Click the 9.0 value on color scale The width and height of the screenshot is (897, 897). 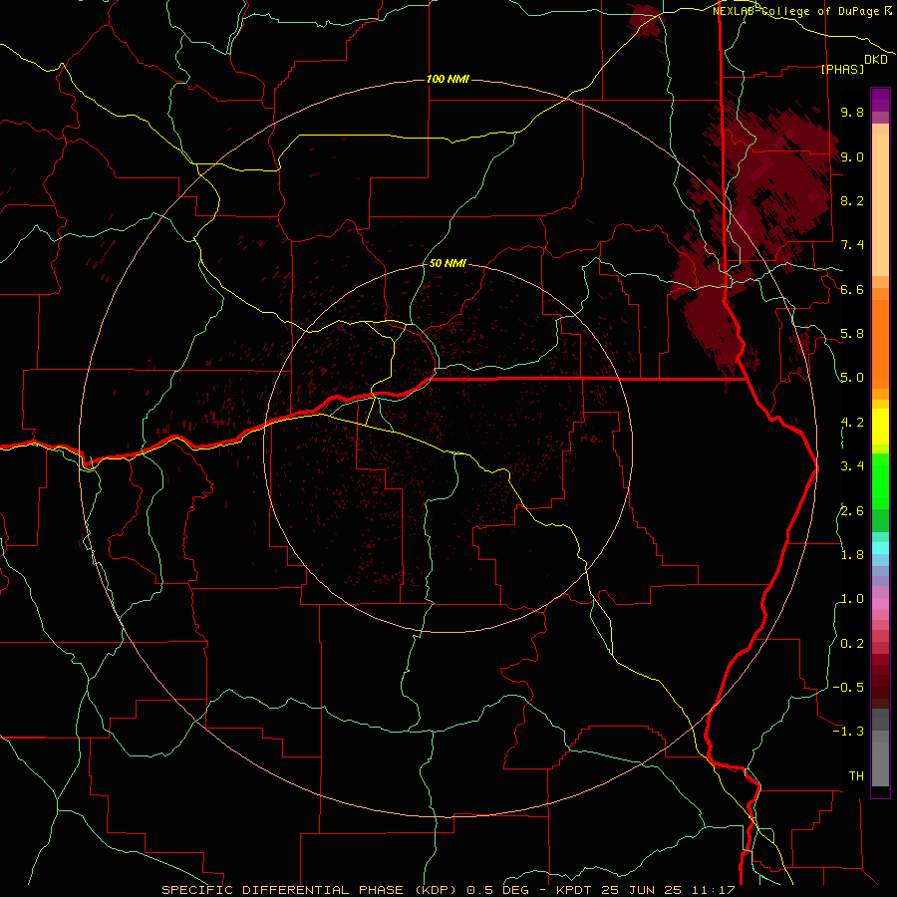pyautogui.click(x=852, y=156)
